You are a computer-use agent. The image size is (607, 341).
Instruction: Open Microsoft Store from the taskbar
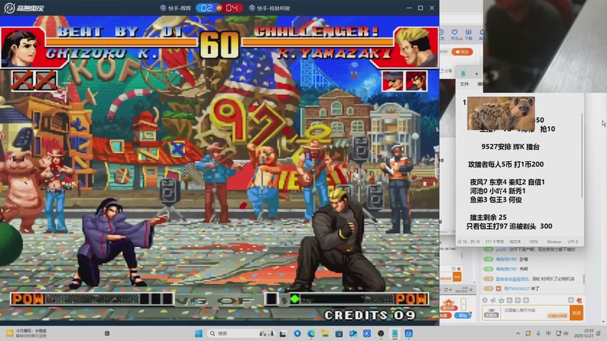click(339, 333)
